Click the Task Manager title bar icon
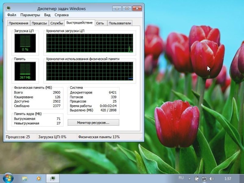 pos(9,8)
